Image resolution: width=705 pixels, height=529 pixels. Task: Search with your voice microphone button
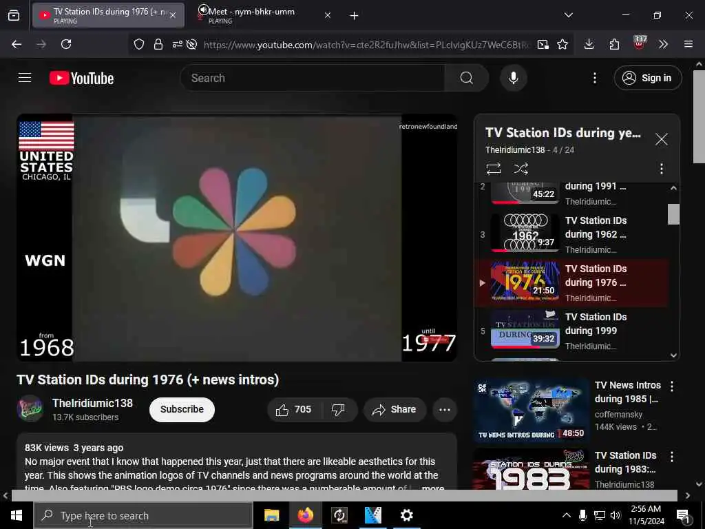[x=513, y=78]
